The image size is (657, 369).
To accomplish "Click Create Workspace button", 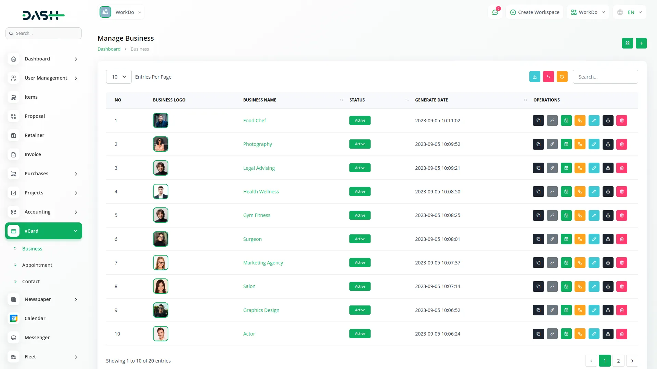I will click(x=534, y=12).
